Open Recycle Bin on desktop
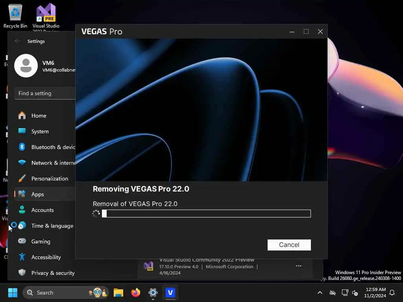This screenshot has height=302, width=403. click(x=15, y=16)
